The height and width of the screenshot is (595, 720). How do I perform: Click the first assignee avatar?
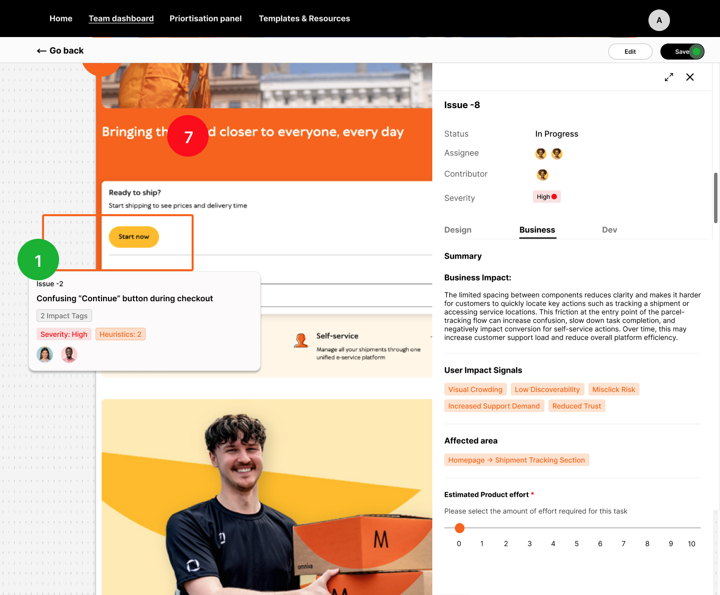[541, 154]
